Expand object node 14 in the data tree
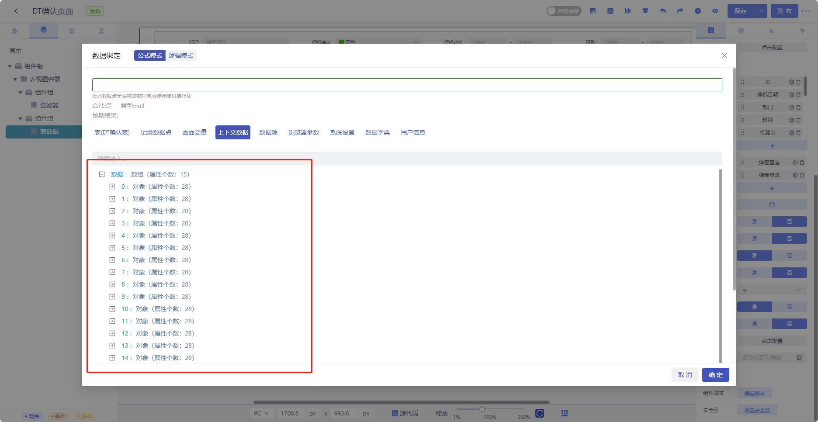This screenshot has width=818, height=422. point(112,358)
